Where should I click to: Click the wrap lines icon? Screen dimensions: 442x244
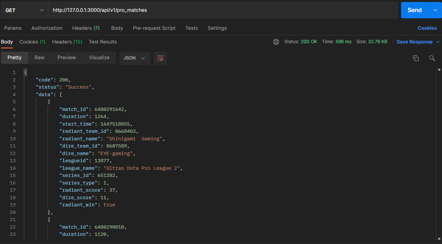tap(160, 58)
